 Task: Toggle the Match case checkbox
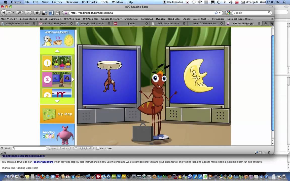[x=97, y=148]
